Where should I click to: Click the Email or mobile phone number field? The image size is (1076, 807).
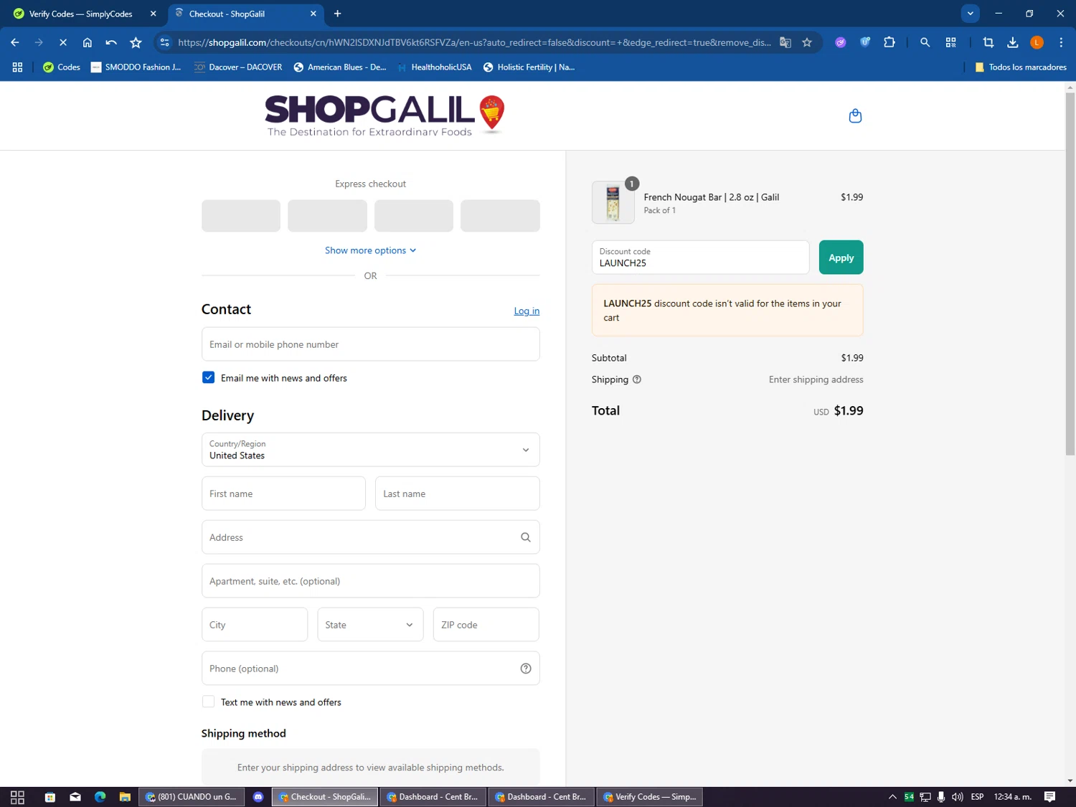(370, 344)
